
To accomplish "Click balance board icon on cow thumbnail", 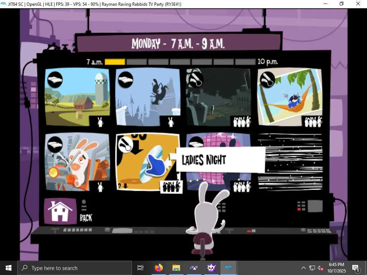I will point(126,80).
